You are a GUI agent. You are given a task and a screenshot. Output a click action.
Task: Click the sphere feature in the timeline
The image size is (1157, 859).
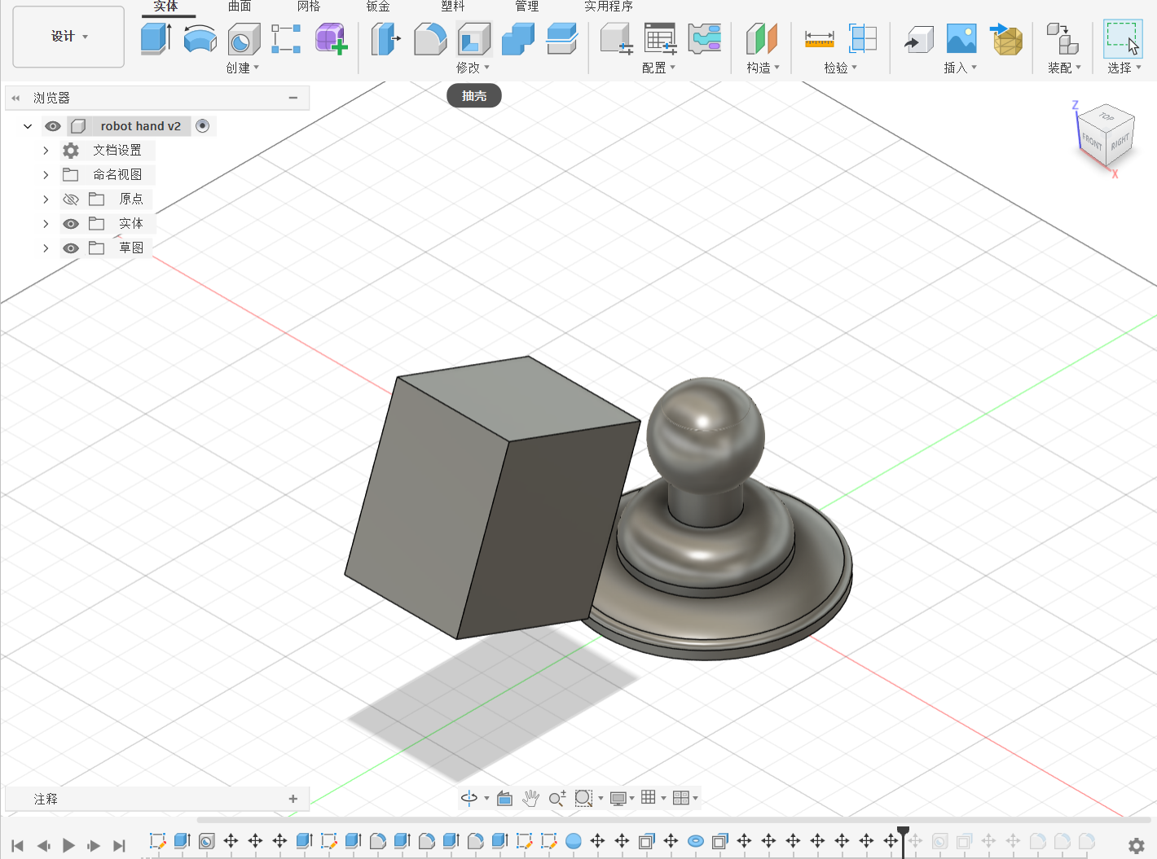point(574,841)
